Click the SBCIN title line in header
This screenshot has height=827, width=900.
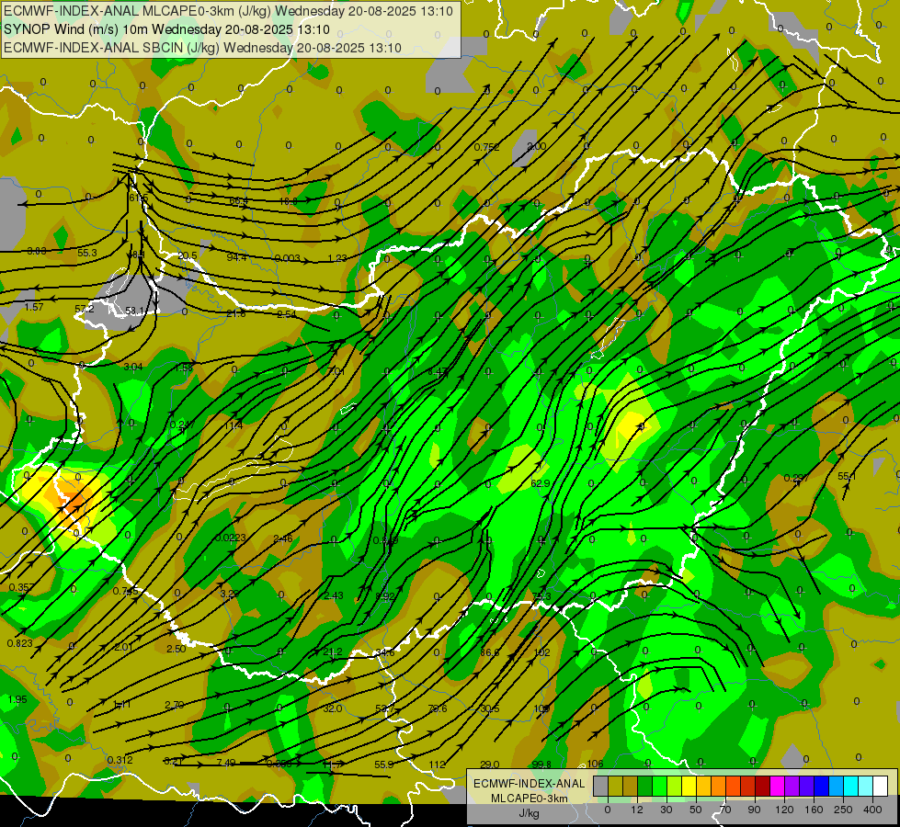tap(202, 48)
